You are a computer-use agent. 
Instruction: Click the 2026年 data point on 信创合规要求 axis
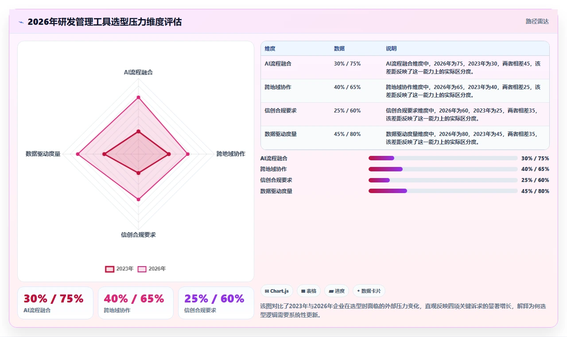(138, 199)
